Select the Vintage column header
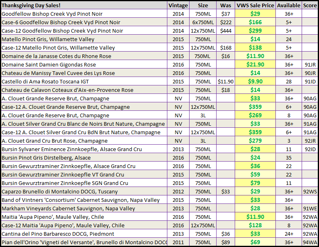 [x=178, y=5]
